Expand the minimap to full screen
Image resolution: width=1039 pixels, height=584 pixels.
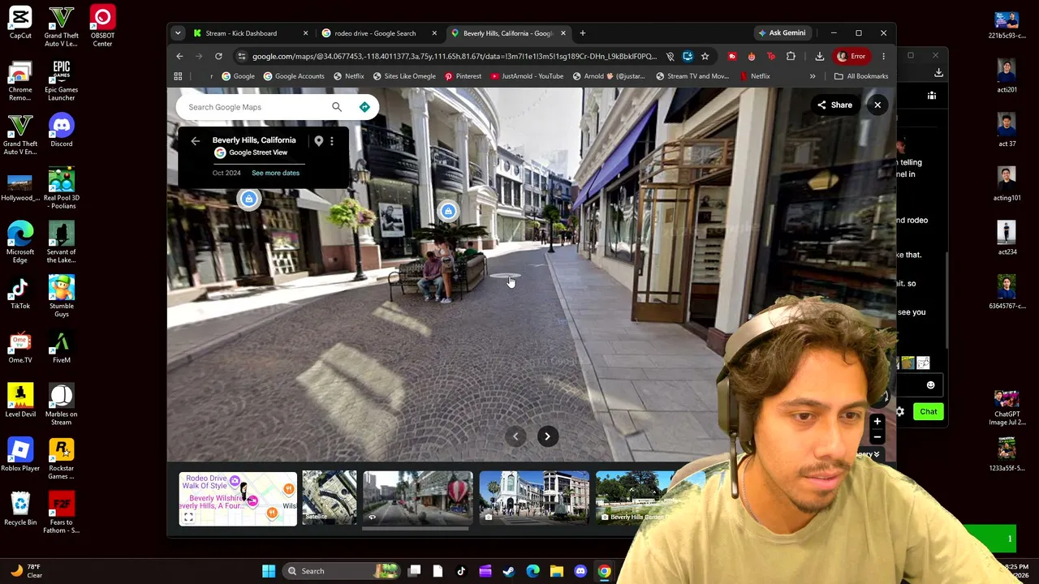(x=188, y=517)
